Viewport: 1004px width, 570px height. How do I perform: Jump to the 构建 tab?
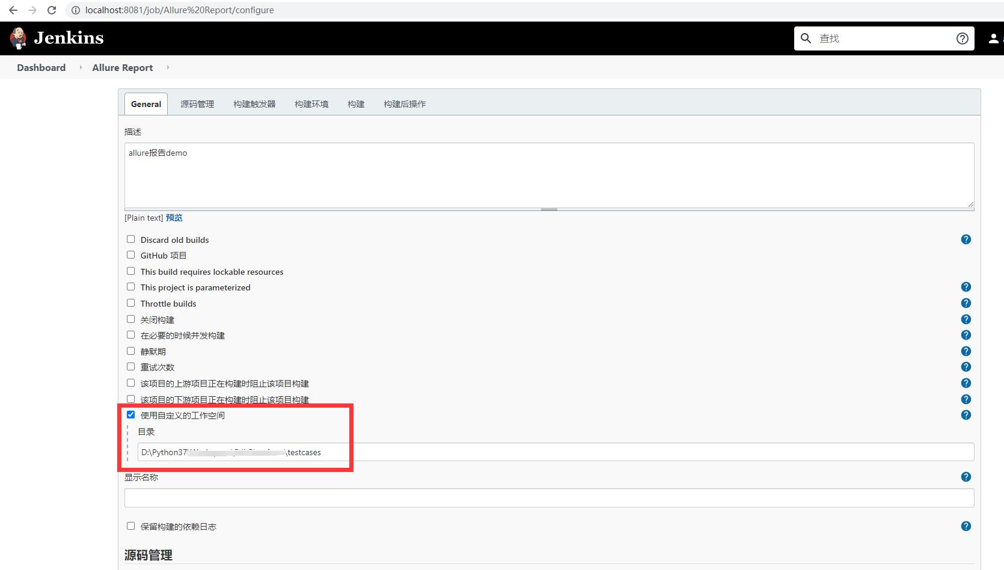point(356,104)
